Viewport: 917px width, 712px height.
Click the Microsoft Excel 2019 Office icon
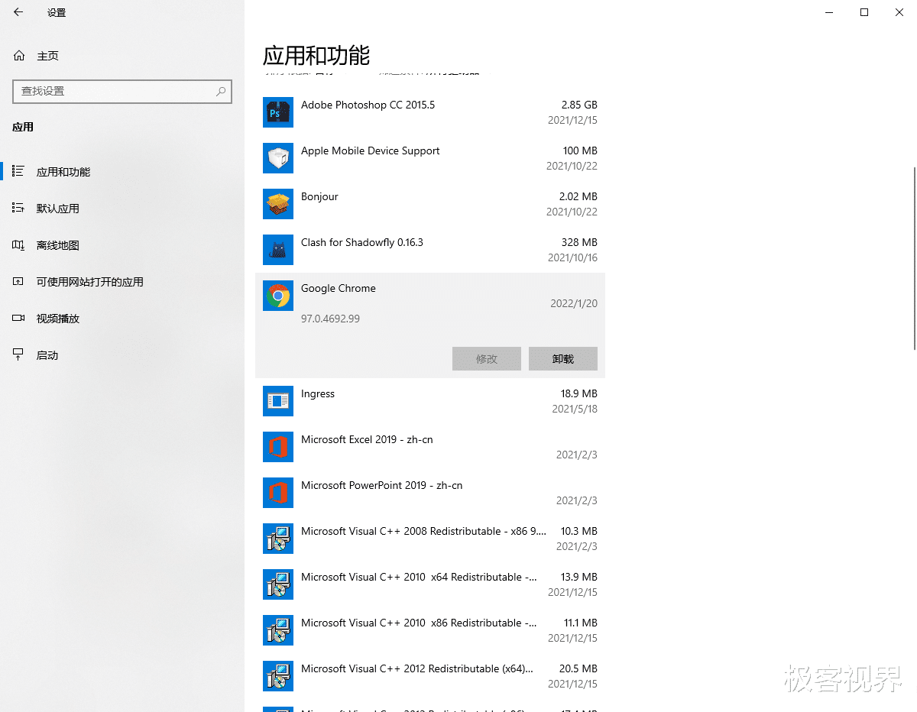pos(278,447)
